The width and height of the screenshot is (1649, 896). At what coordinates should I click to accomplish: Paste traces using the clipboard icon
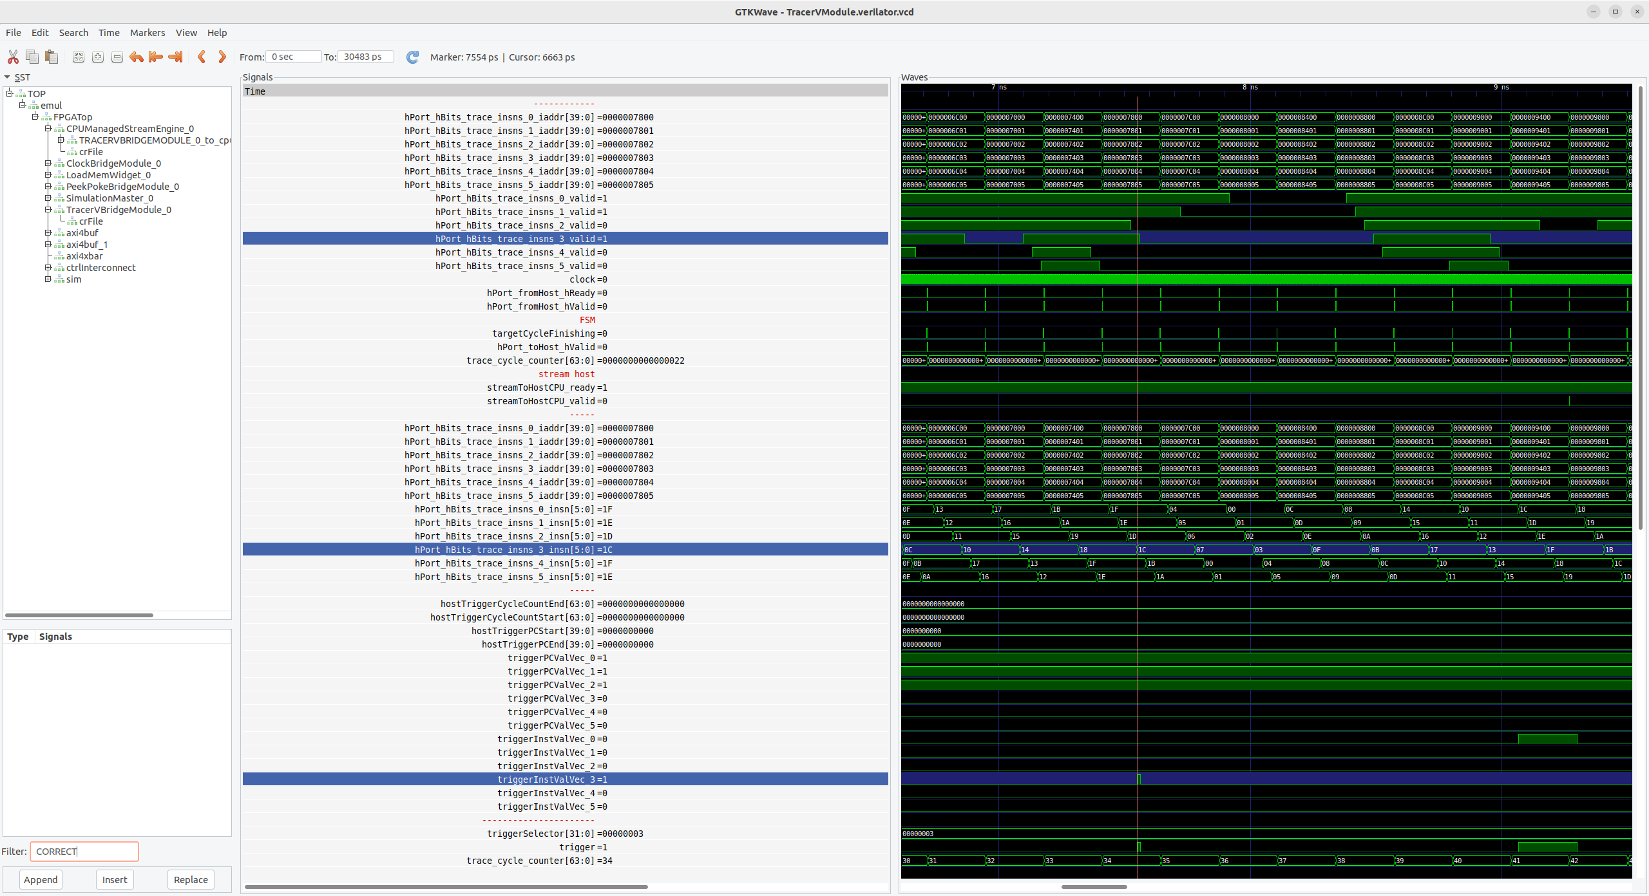tap(52, 57)
